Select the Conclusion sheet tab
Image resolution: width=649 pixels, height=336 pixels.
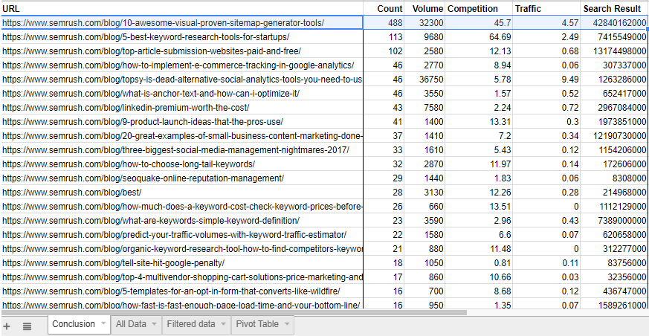pos(74,324)
